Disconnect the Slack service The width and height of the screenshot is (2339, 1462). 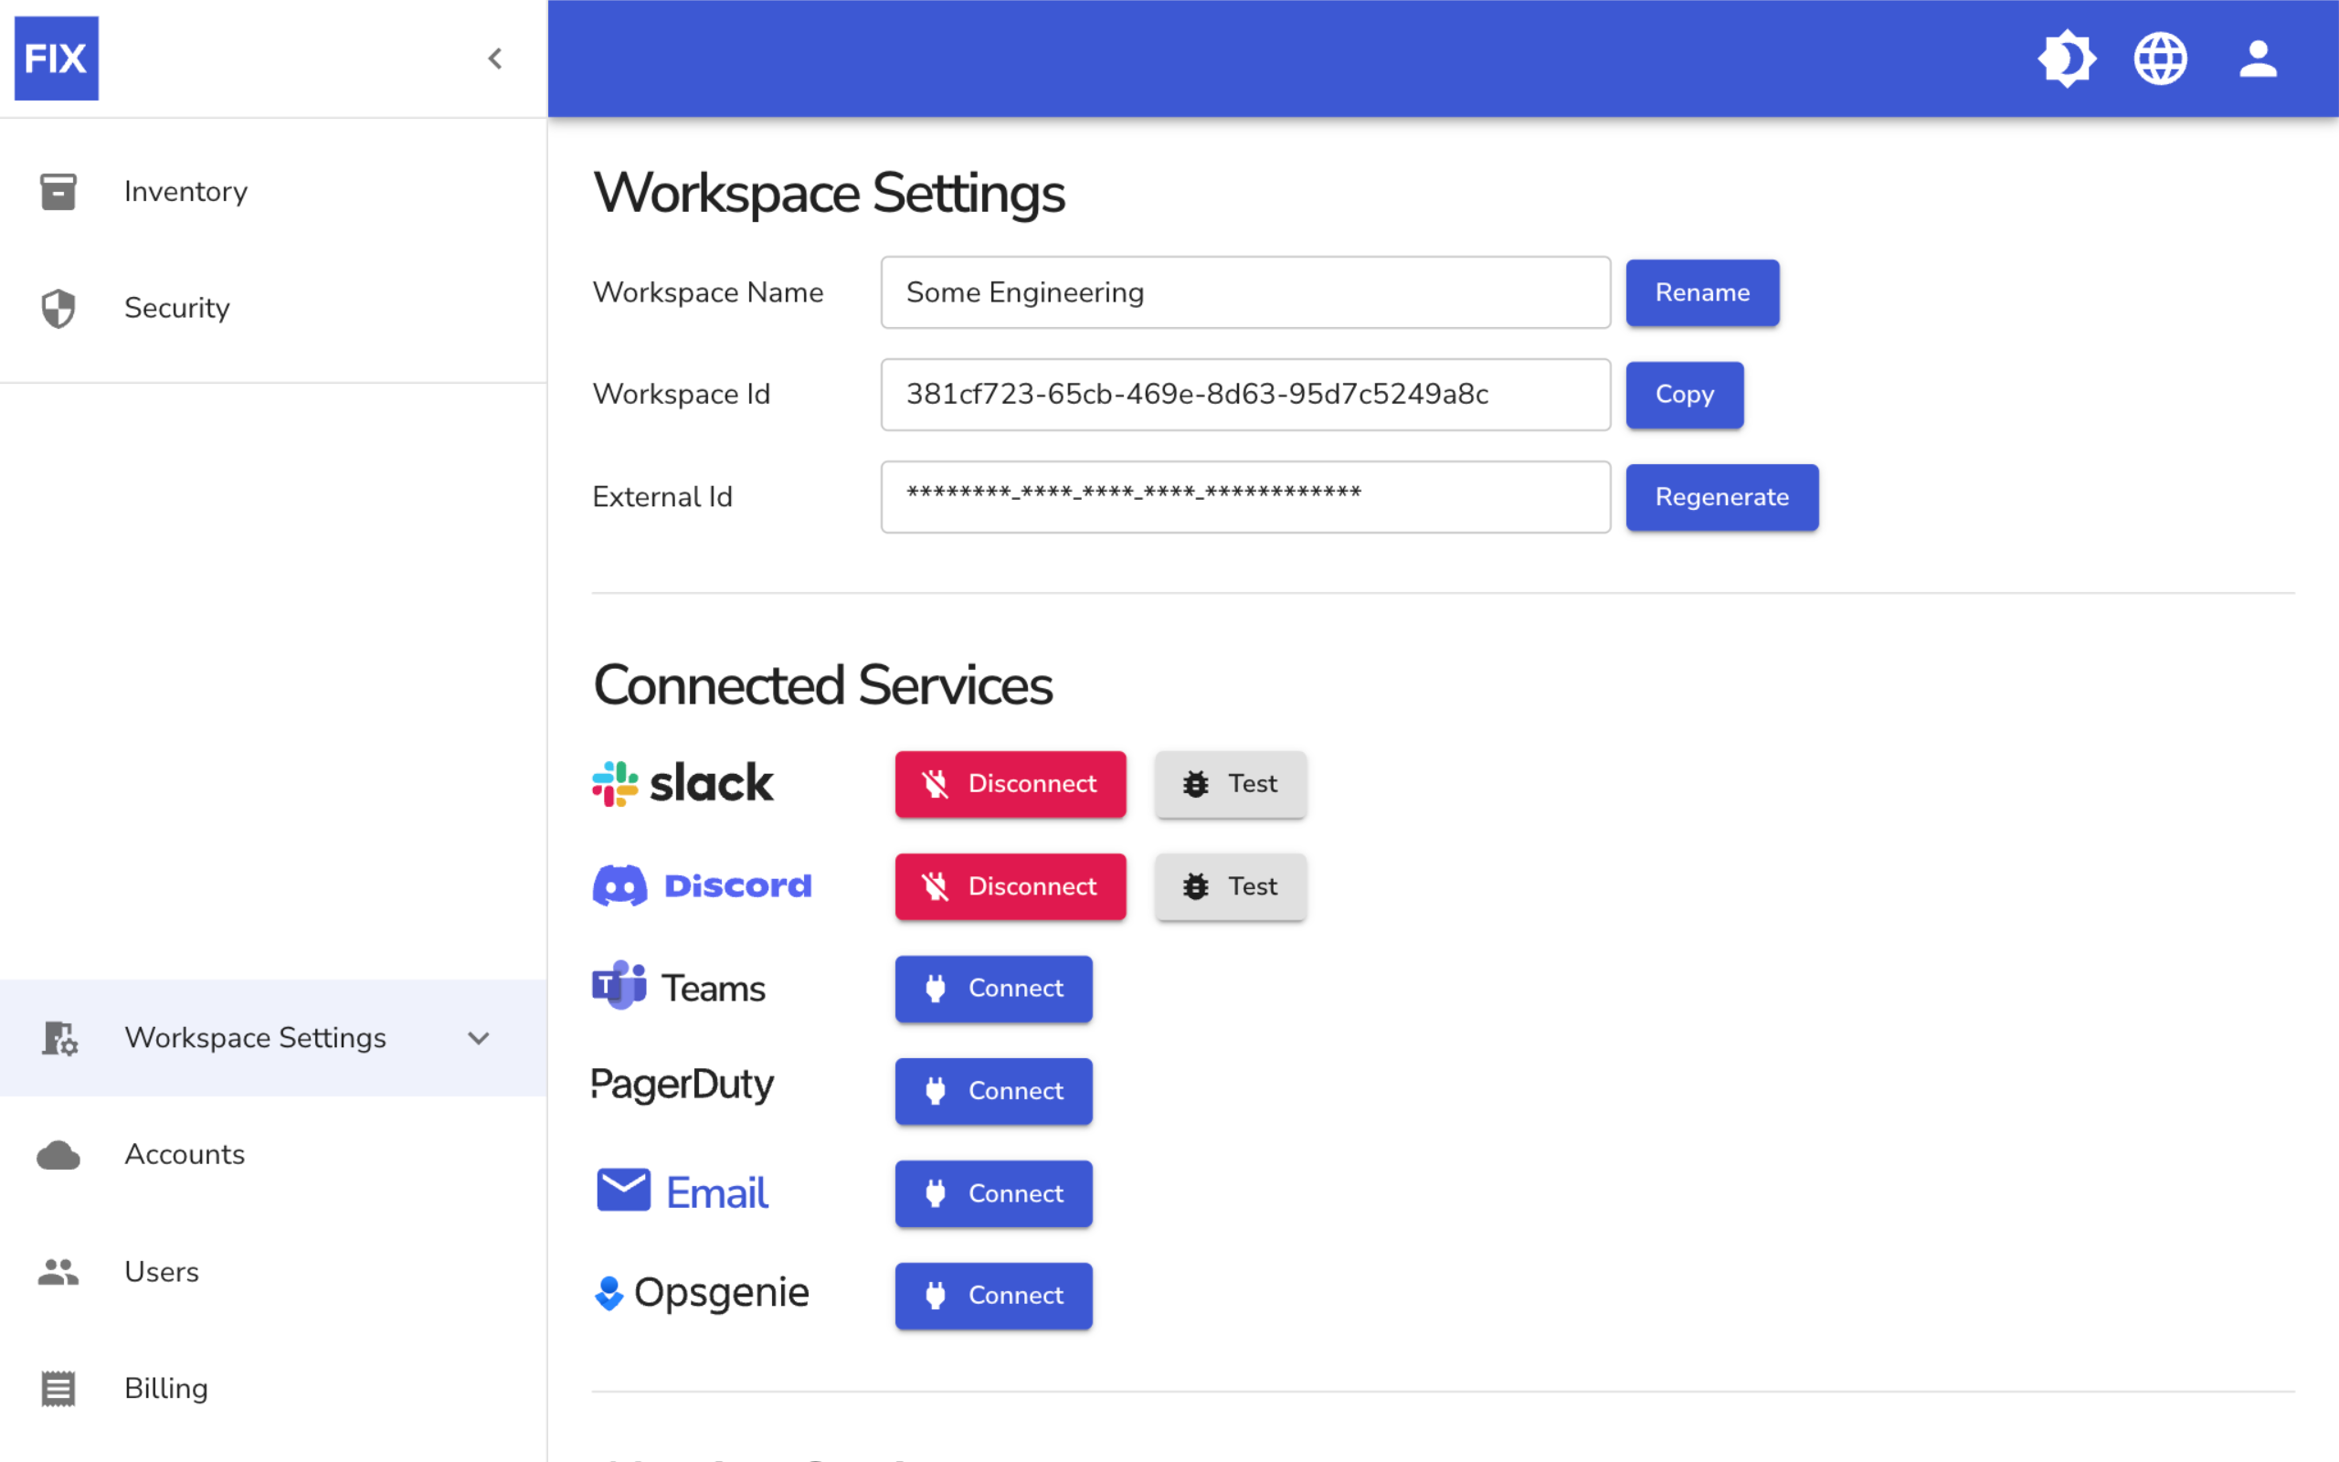[x=1010, y=784]
